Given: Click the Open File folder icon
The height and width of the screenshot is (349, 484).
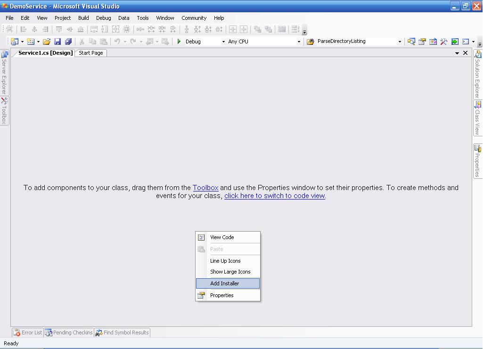Looking at the screenshot, I should coord(47,42).
